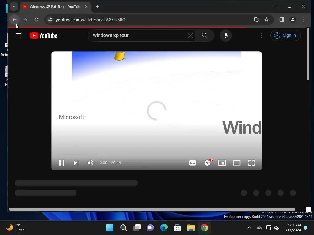Search with your voice microphone button
Screen dimensions: 314x235
226,35
